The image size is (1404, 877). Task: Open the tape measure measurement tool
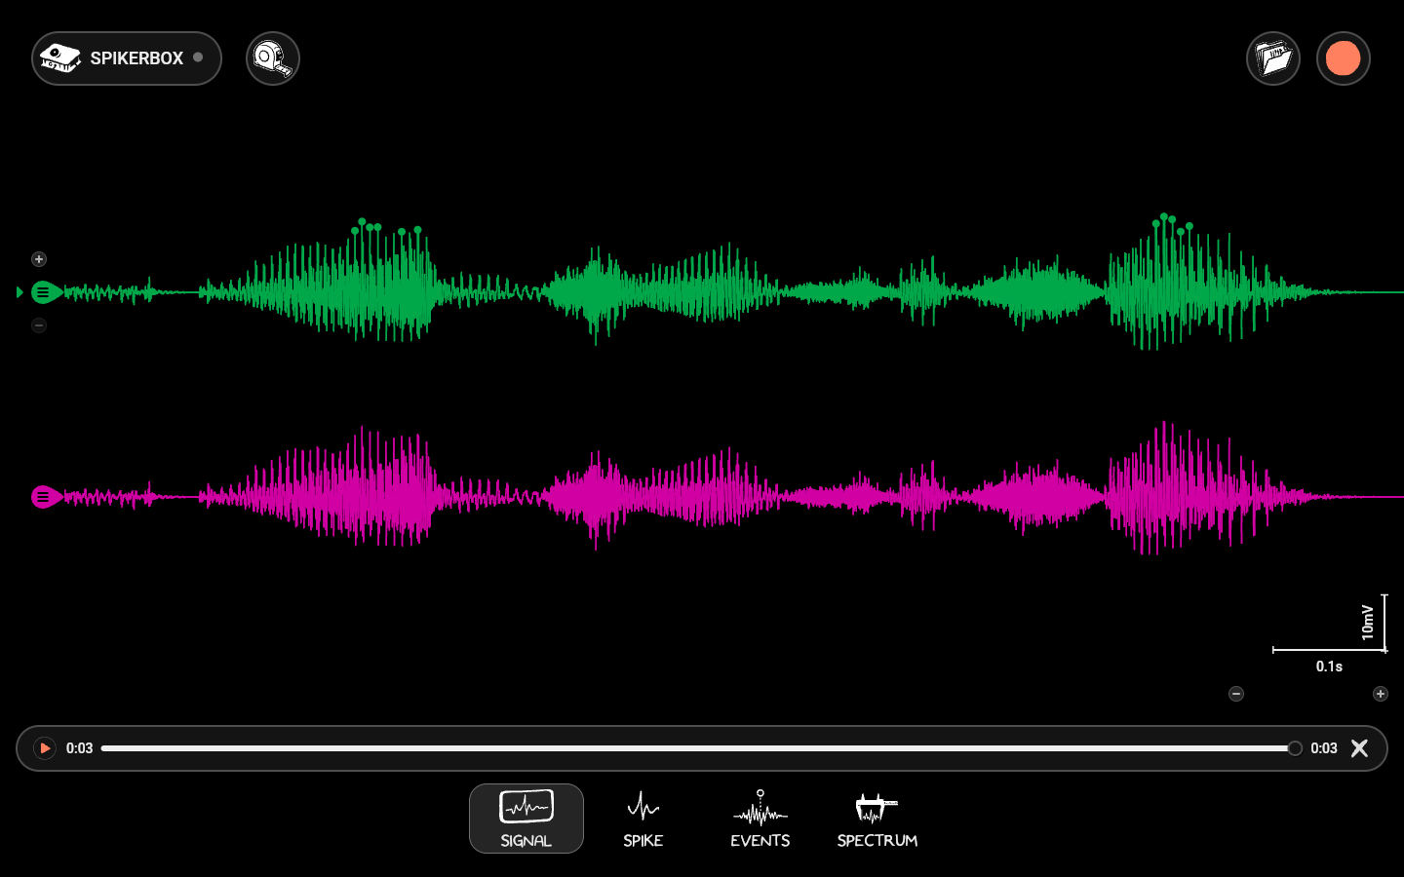click(x=273, y=58)
